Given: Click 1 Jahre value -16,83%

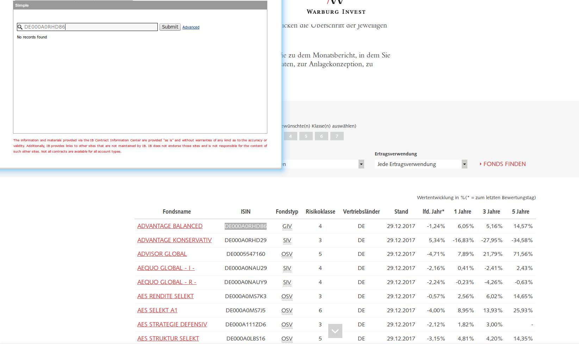Looking at the screenshot, I should (463, 240).
